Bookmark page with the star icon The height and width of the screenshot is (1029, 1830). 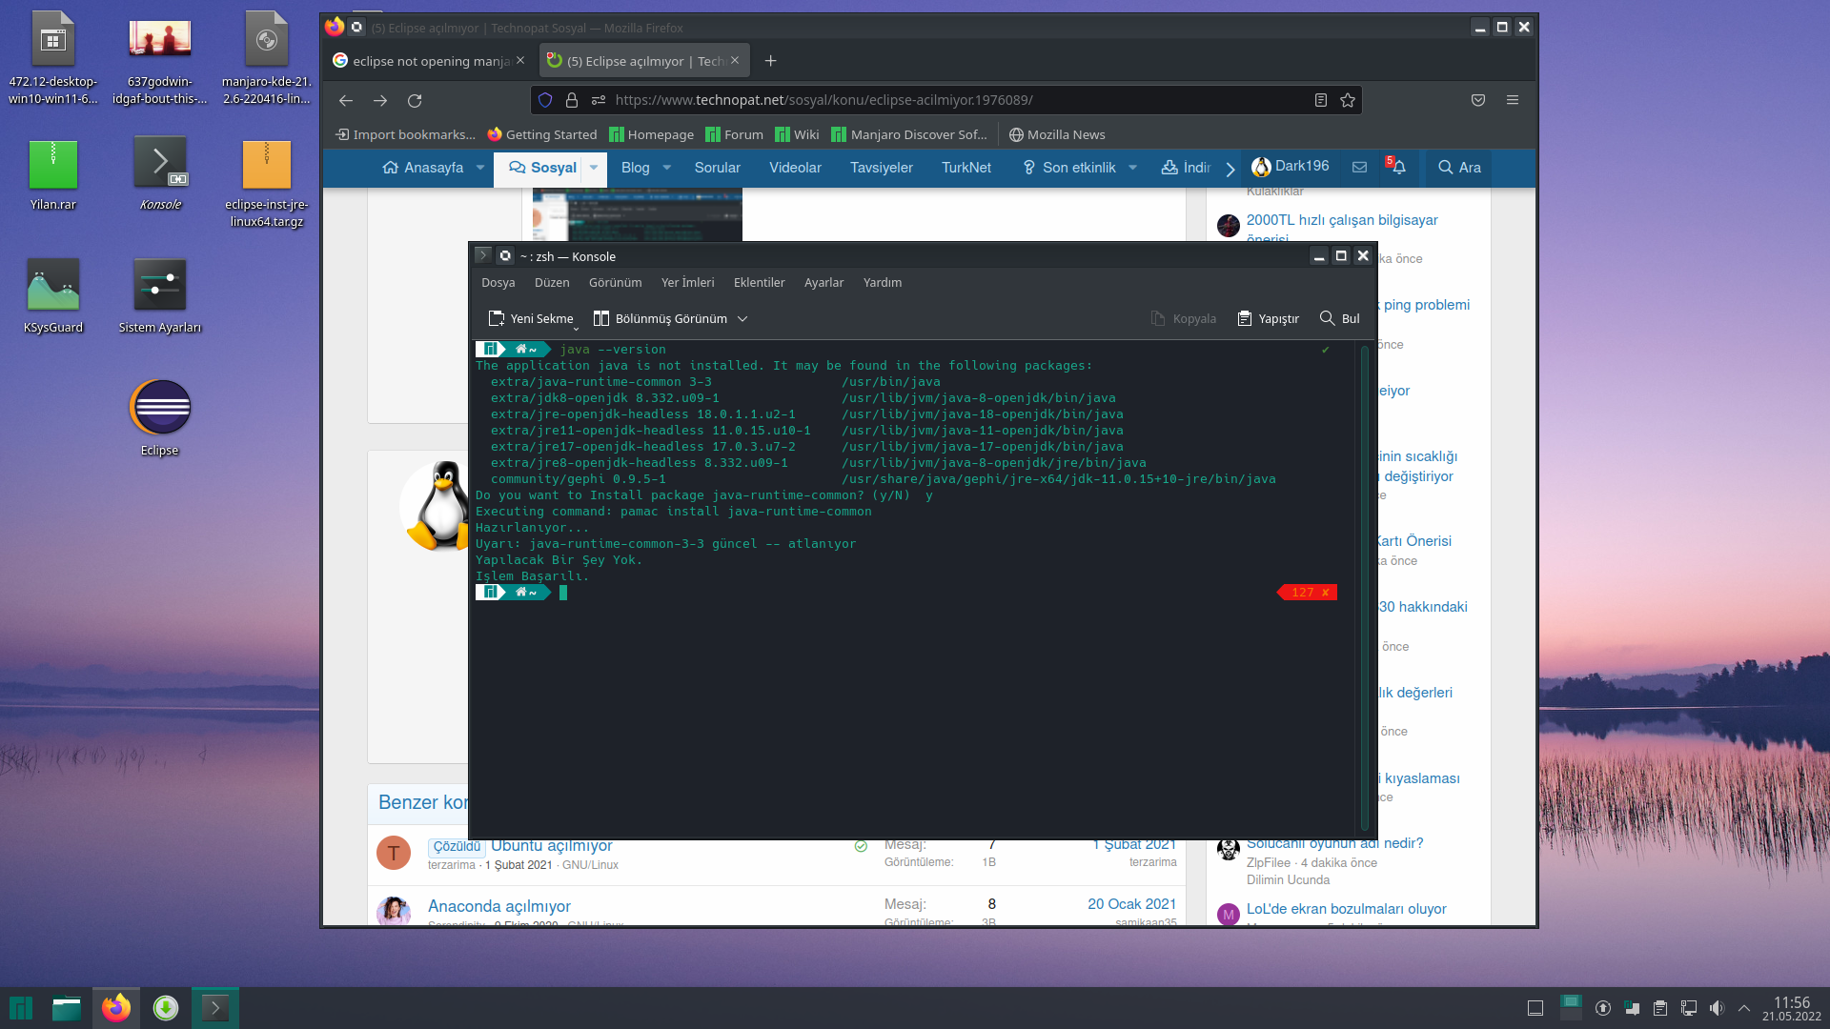point(1347,100)
